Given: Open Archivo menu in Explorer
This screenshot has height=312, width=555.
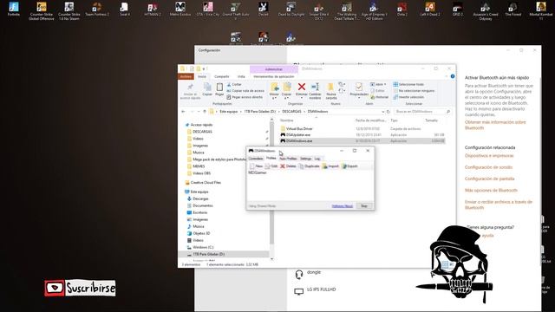Looking at the screenshot, I should [186, 76].
